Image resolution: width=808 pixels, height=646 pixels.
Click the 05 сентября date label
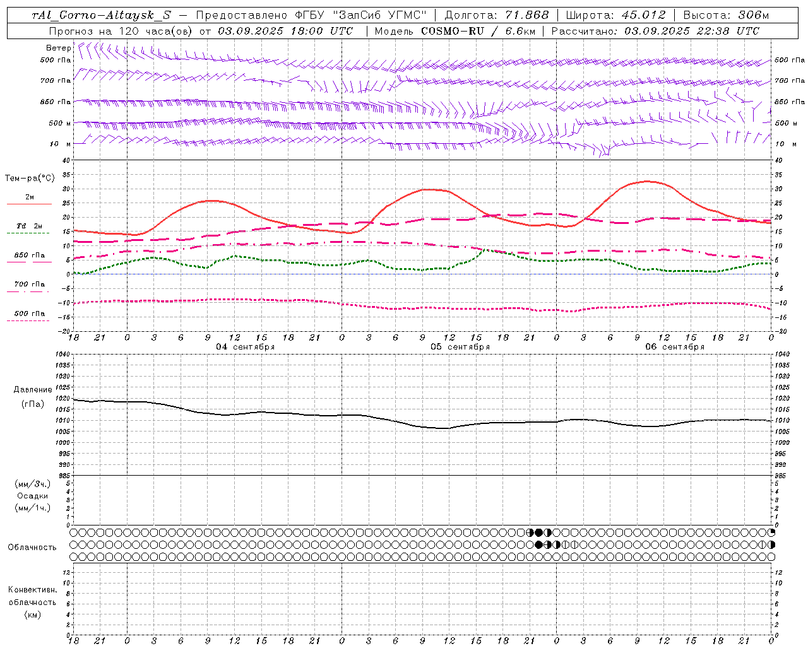click(x=460, y=347)
